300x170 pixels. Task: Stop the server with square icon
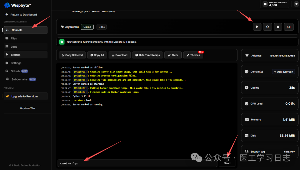coord(278,27)
